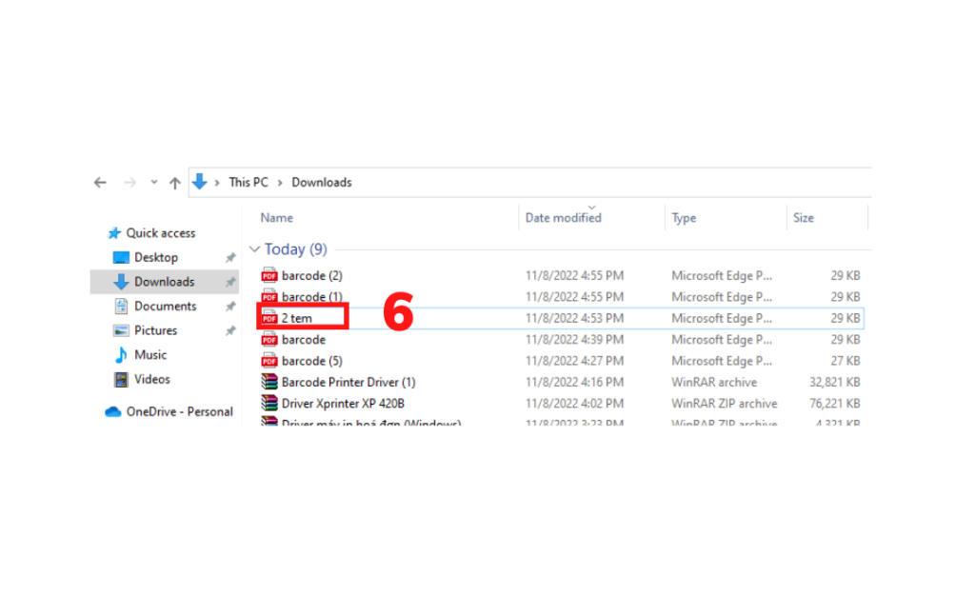The image size is (975, 616).
Task: Click WinRAR icon of Barcode Printer Driver (1)
Action: coord(269,382)
